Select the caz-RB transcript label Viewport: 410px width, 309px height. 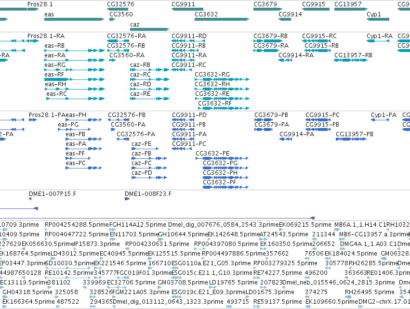point(140,65)
